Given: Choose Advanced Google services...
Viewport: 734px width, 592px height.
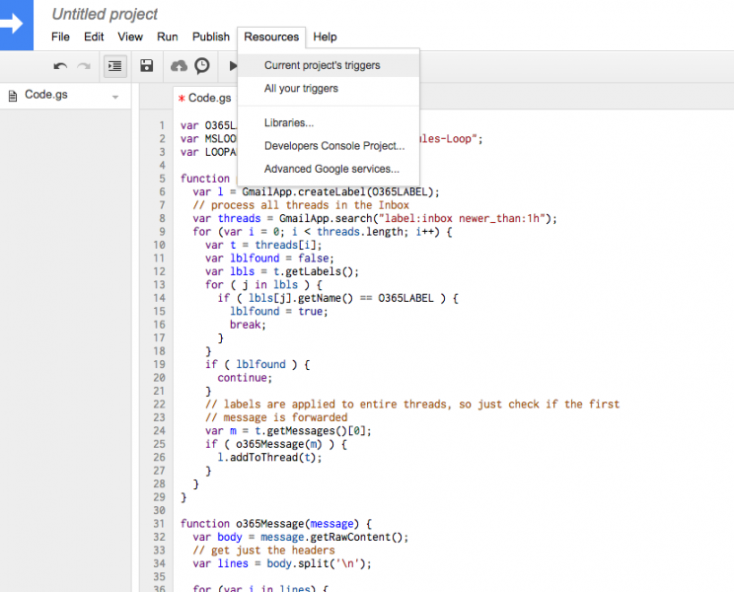Looking at the screenshot, I should [331, 169].
